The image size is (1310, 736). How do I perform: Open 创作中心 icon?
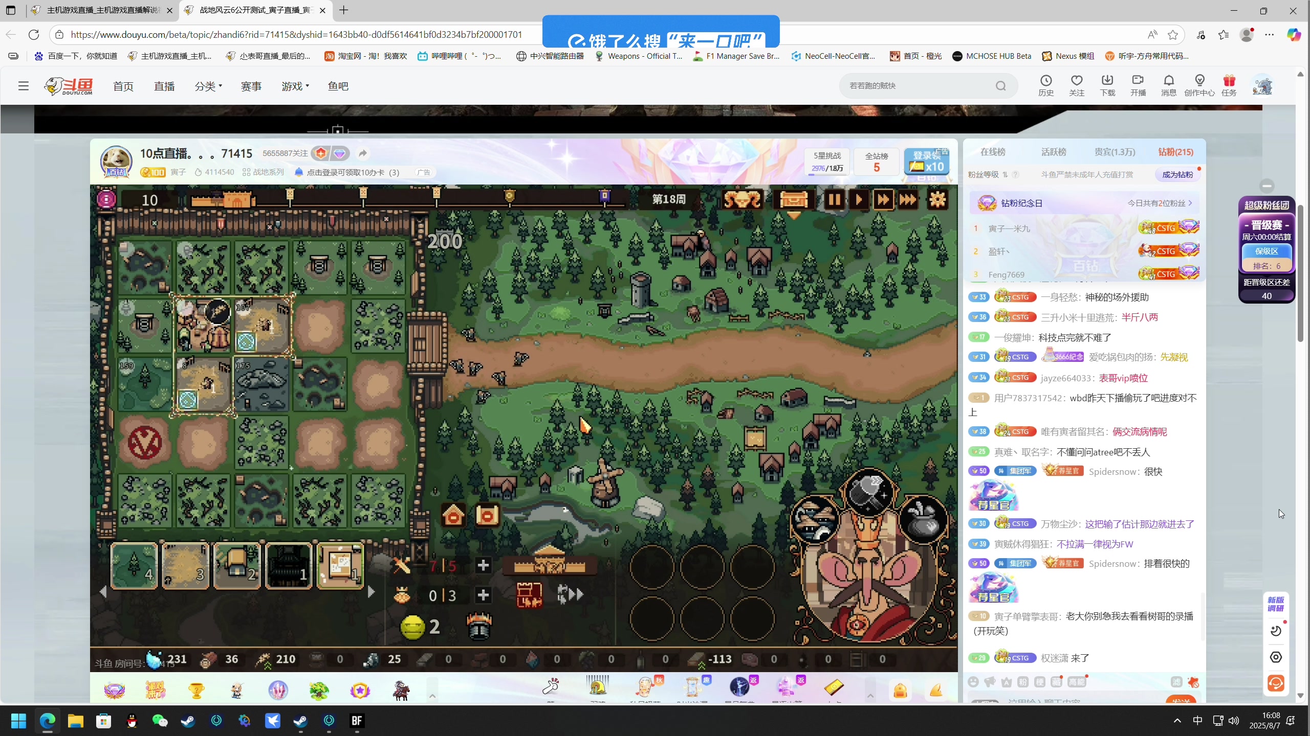[x=1199, y=85]
